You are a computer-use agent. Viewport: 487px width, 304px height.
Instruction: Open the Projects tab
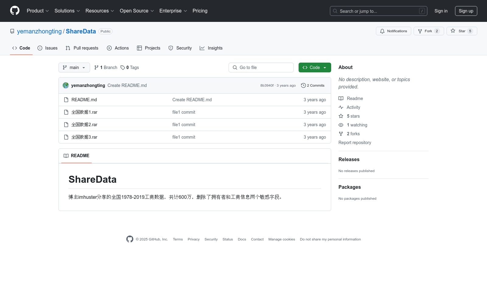(149, 48)
